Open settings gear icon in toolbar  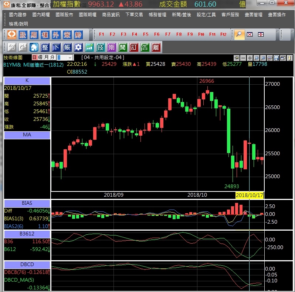coord(78,47)
